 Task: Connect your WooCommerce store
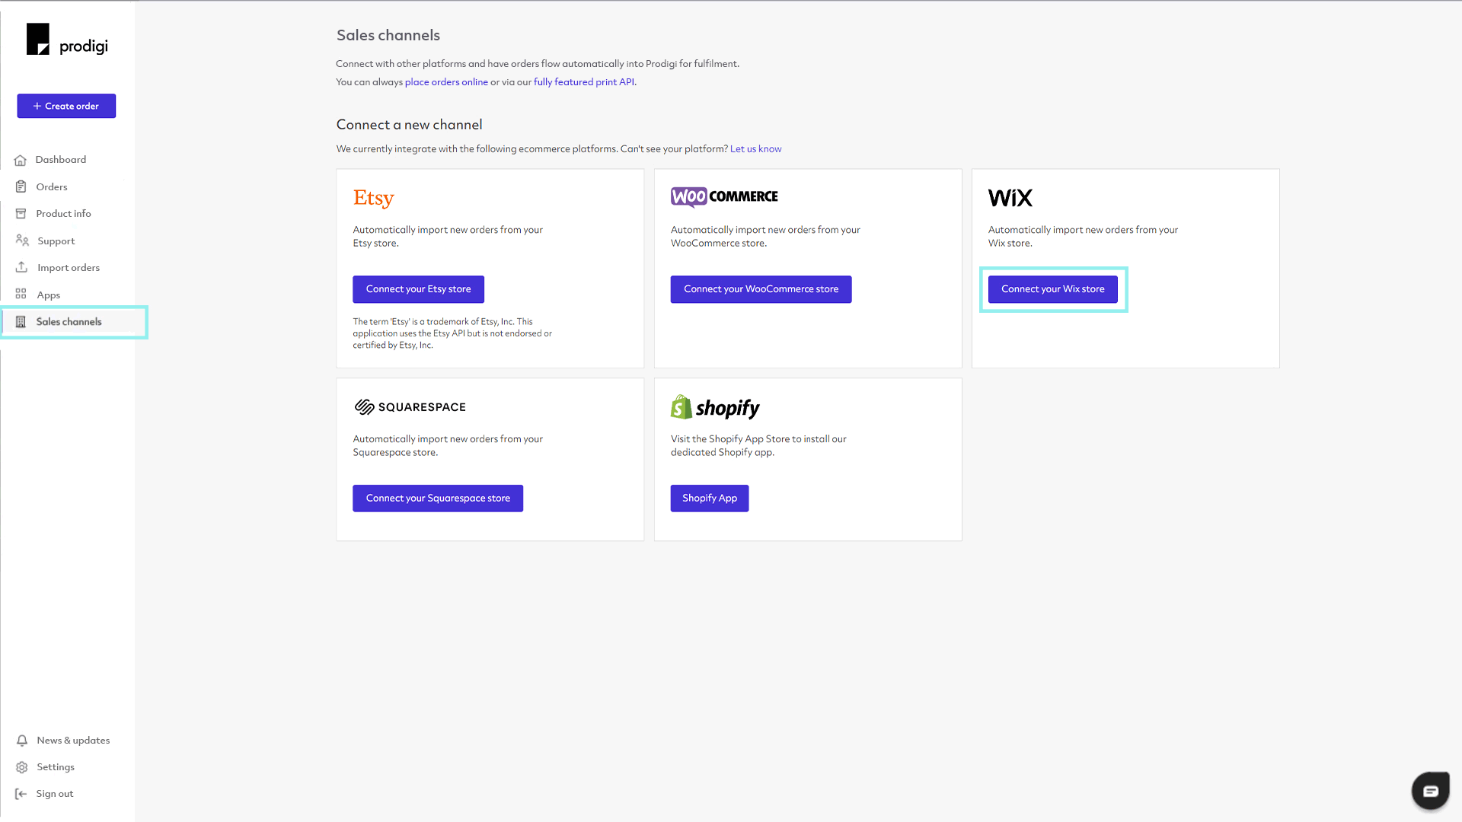point(761,289)
